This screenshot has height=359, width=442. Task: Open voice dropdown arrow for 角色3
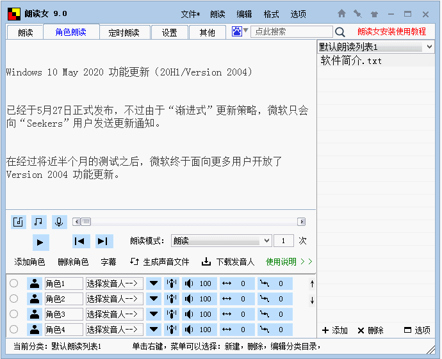click(154, 314)
